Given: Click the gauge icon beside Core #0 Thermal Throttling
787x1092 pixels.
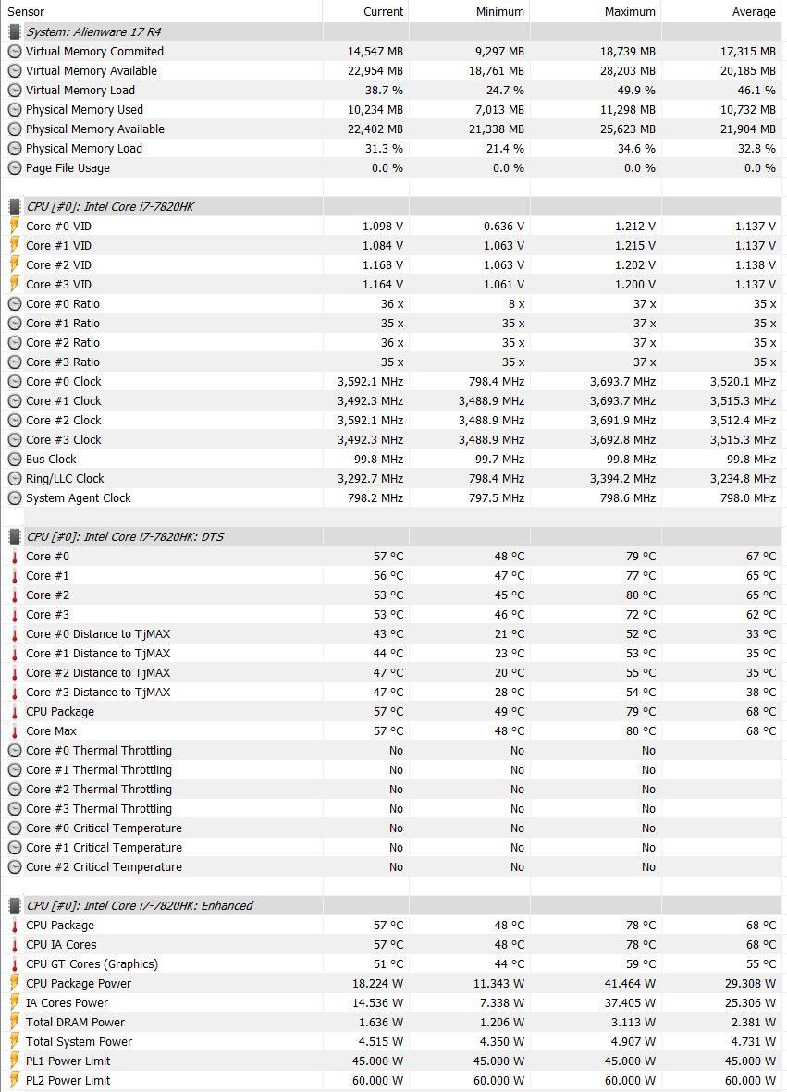Looking at the screenshot, I should coord(15,750).
